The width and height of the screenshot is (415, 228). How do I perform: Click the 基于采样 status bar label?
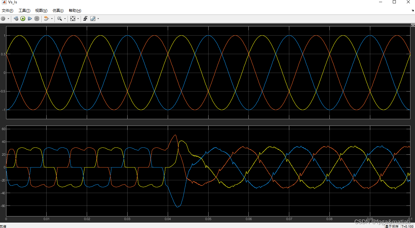pos(392,226)
